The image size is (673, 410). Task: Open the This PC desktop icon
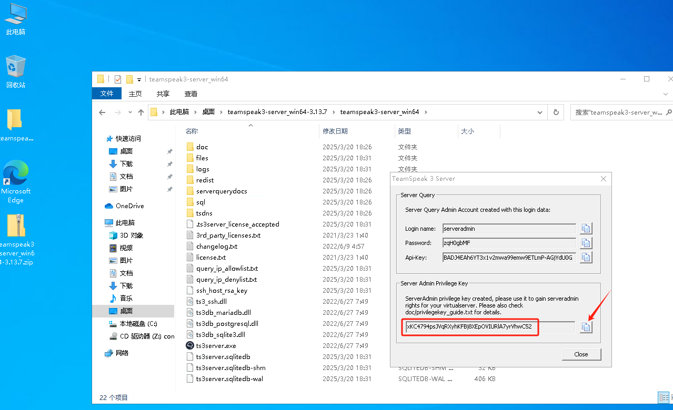(16, 19)
